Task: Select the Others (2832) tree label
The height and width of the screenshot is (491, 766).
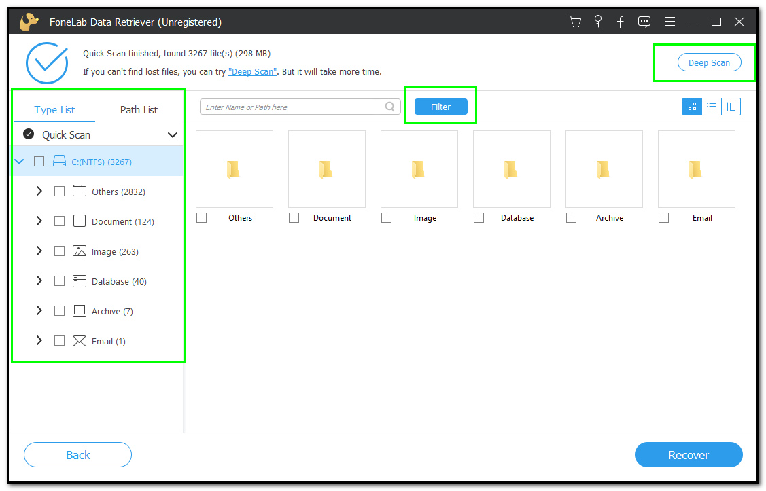Action: 119,192
